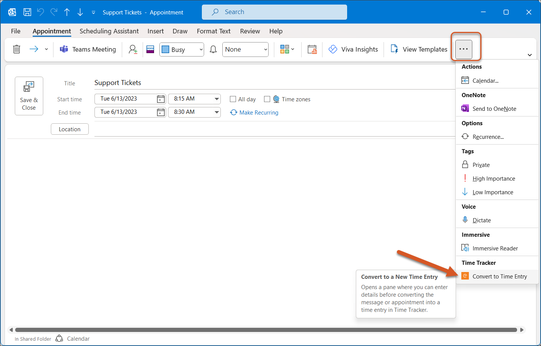
Task: Click the Teams Meeting button
Action: (x=88, y=49)
